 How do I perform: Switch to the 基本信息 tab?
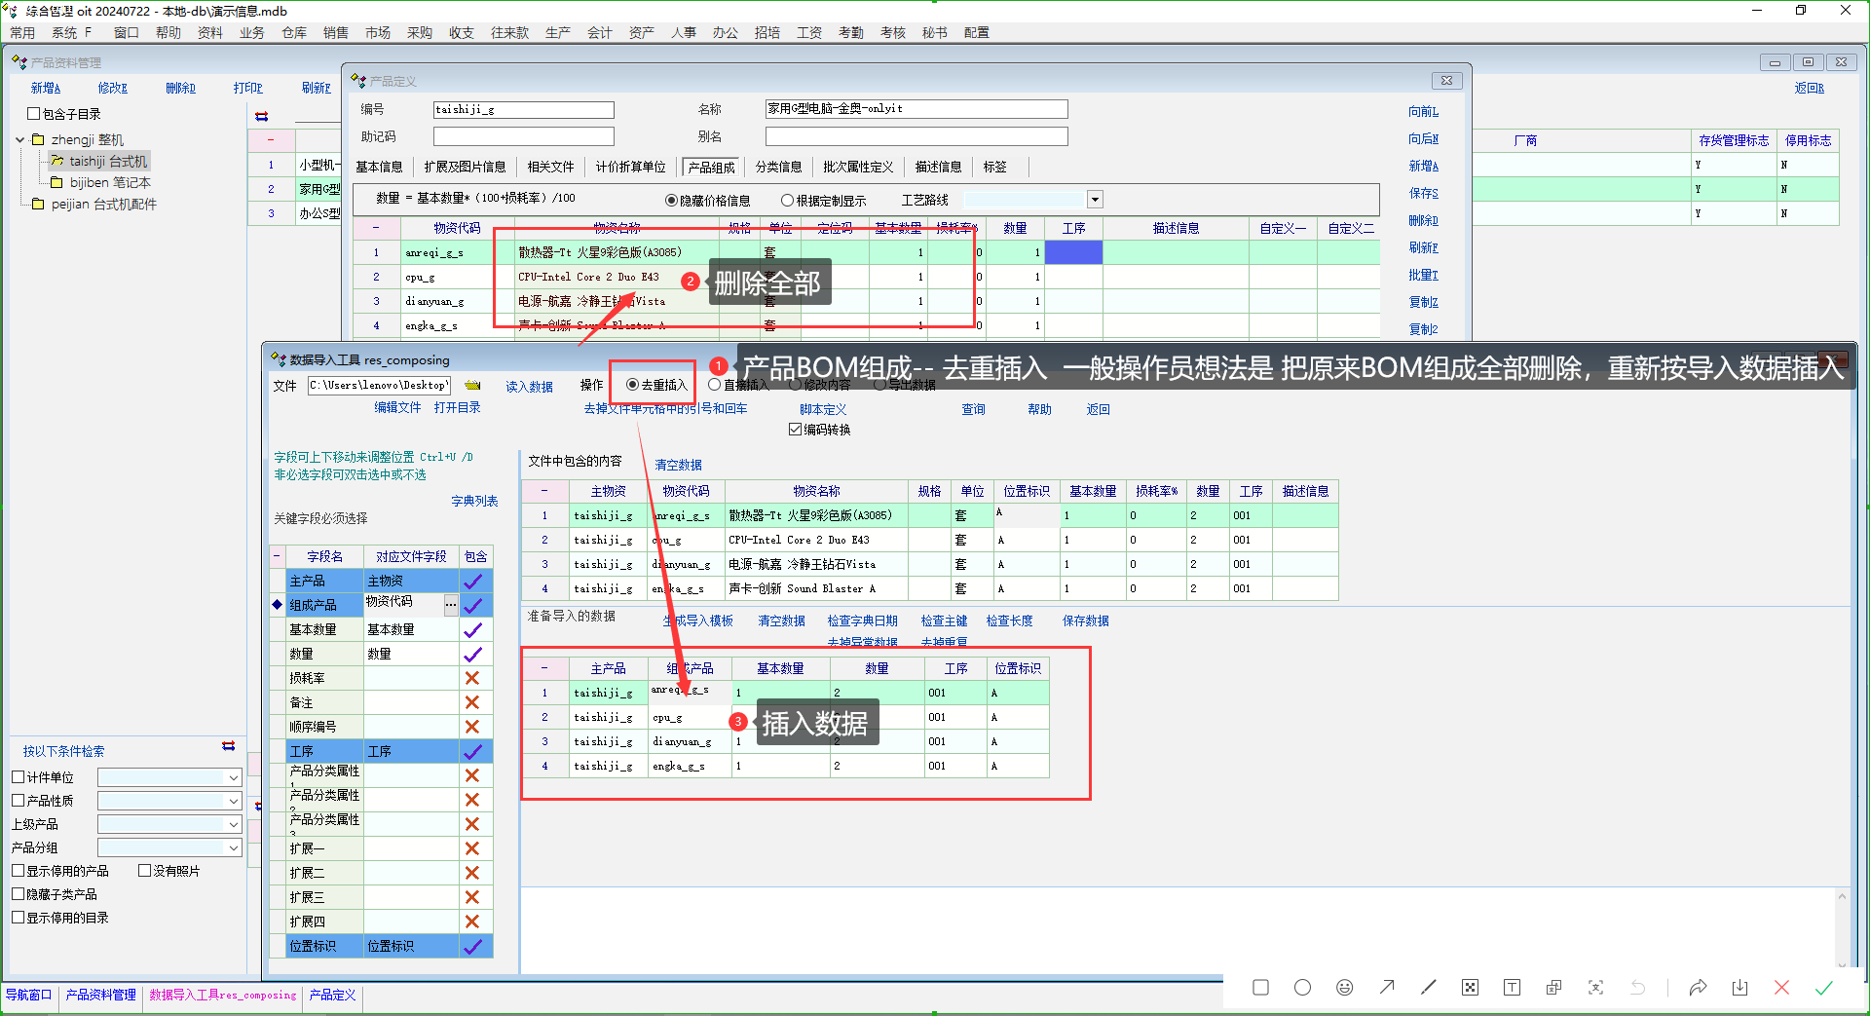point(379,168)
